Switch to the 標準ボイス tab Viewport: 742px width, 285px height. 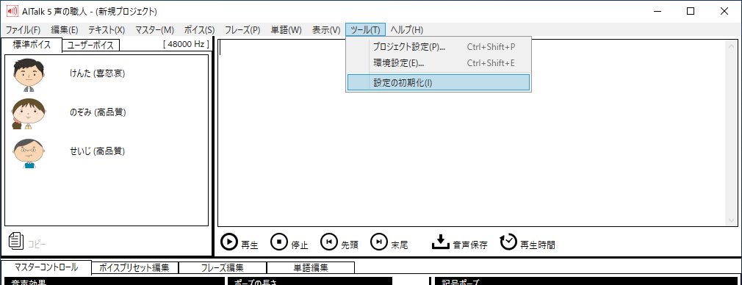pos(32,45)
